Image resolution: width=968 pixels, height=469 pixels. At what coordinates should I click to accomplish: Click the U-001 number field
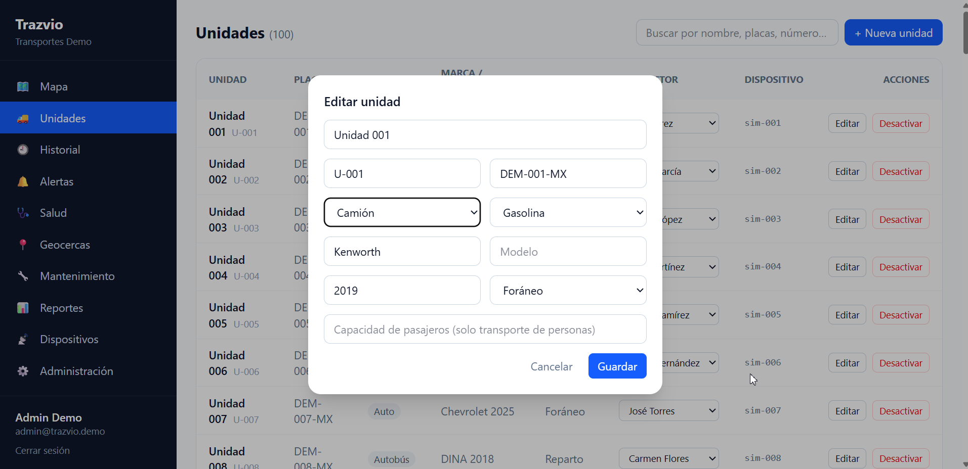click(x=402, y=173)
